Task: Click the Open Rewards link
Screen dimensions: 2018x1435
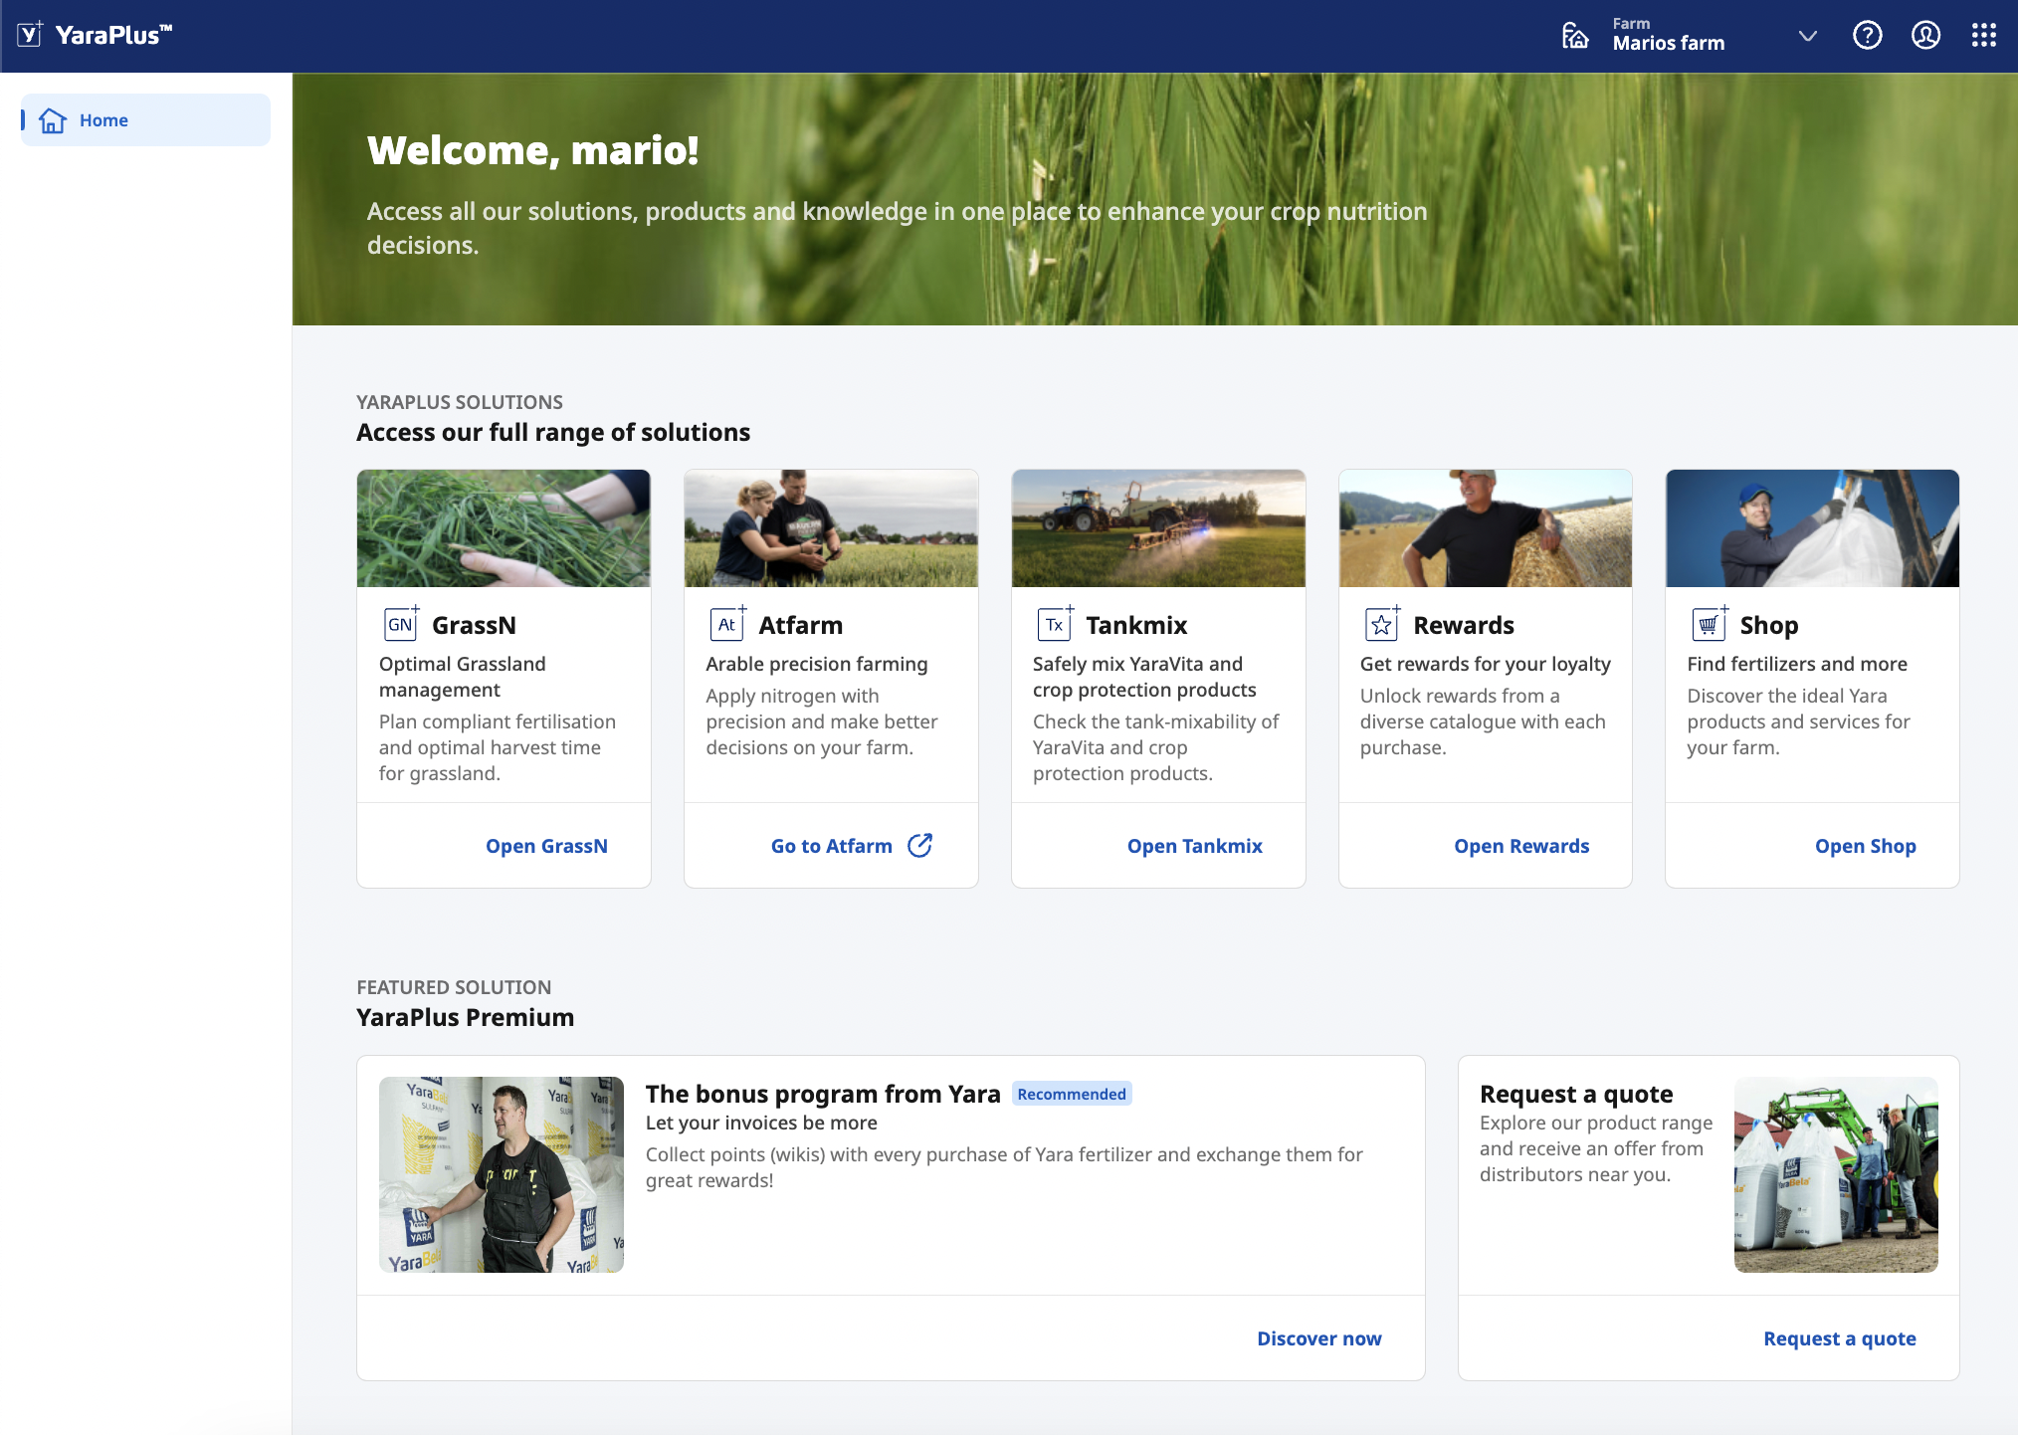Action: pos(1521,846)
